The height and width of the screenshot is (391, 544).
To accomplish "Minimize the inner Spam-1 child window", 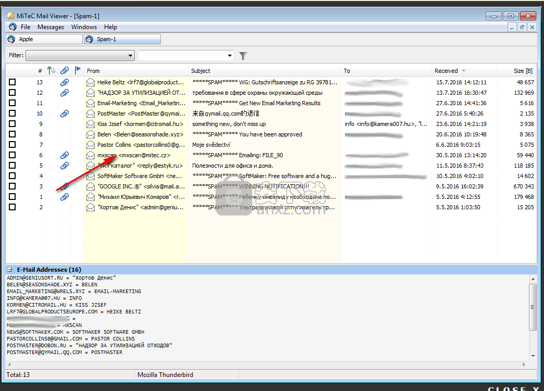I will [512, 27].
